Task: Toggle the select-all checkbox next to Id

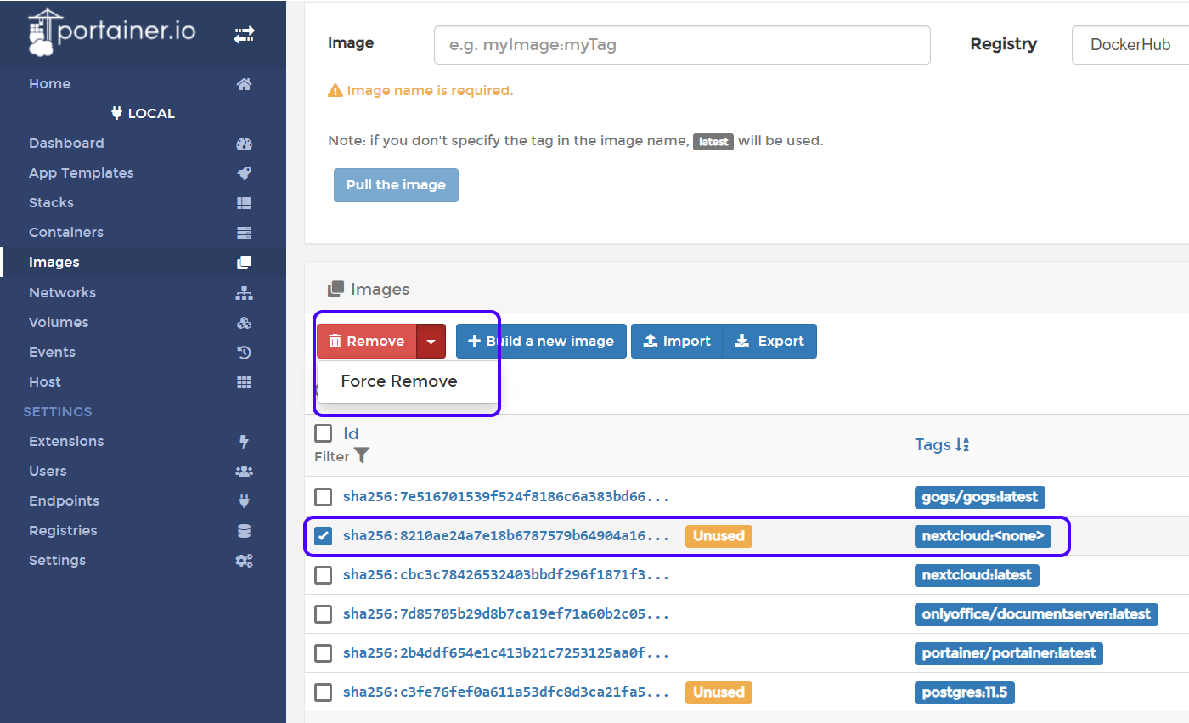Action: 323,433
